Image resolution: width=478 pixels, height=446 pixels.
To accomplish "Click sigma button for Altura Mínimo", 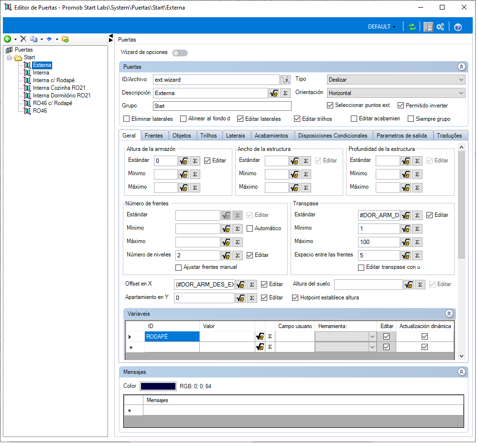I will (195, 174).
